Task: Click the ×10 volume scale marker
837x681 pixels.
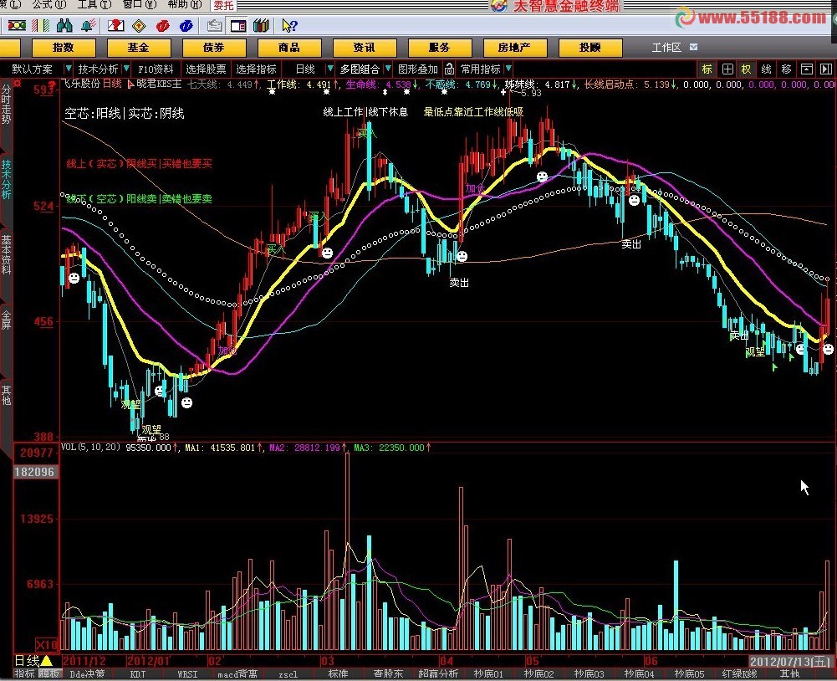Action: pyautogui.click(x=47, y=643)
